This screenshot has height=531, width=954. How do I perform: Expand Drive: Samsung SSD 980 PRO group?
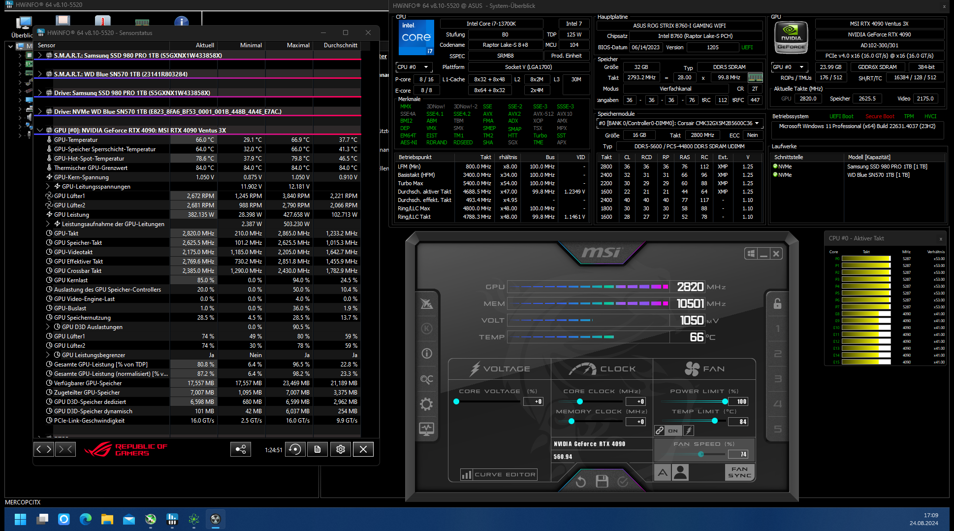pos(40,93)
